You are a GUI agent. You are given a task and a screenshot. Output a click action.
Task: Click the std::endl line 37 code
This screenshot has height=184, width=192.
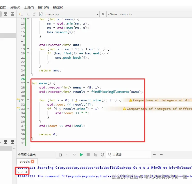point(62,126)
